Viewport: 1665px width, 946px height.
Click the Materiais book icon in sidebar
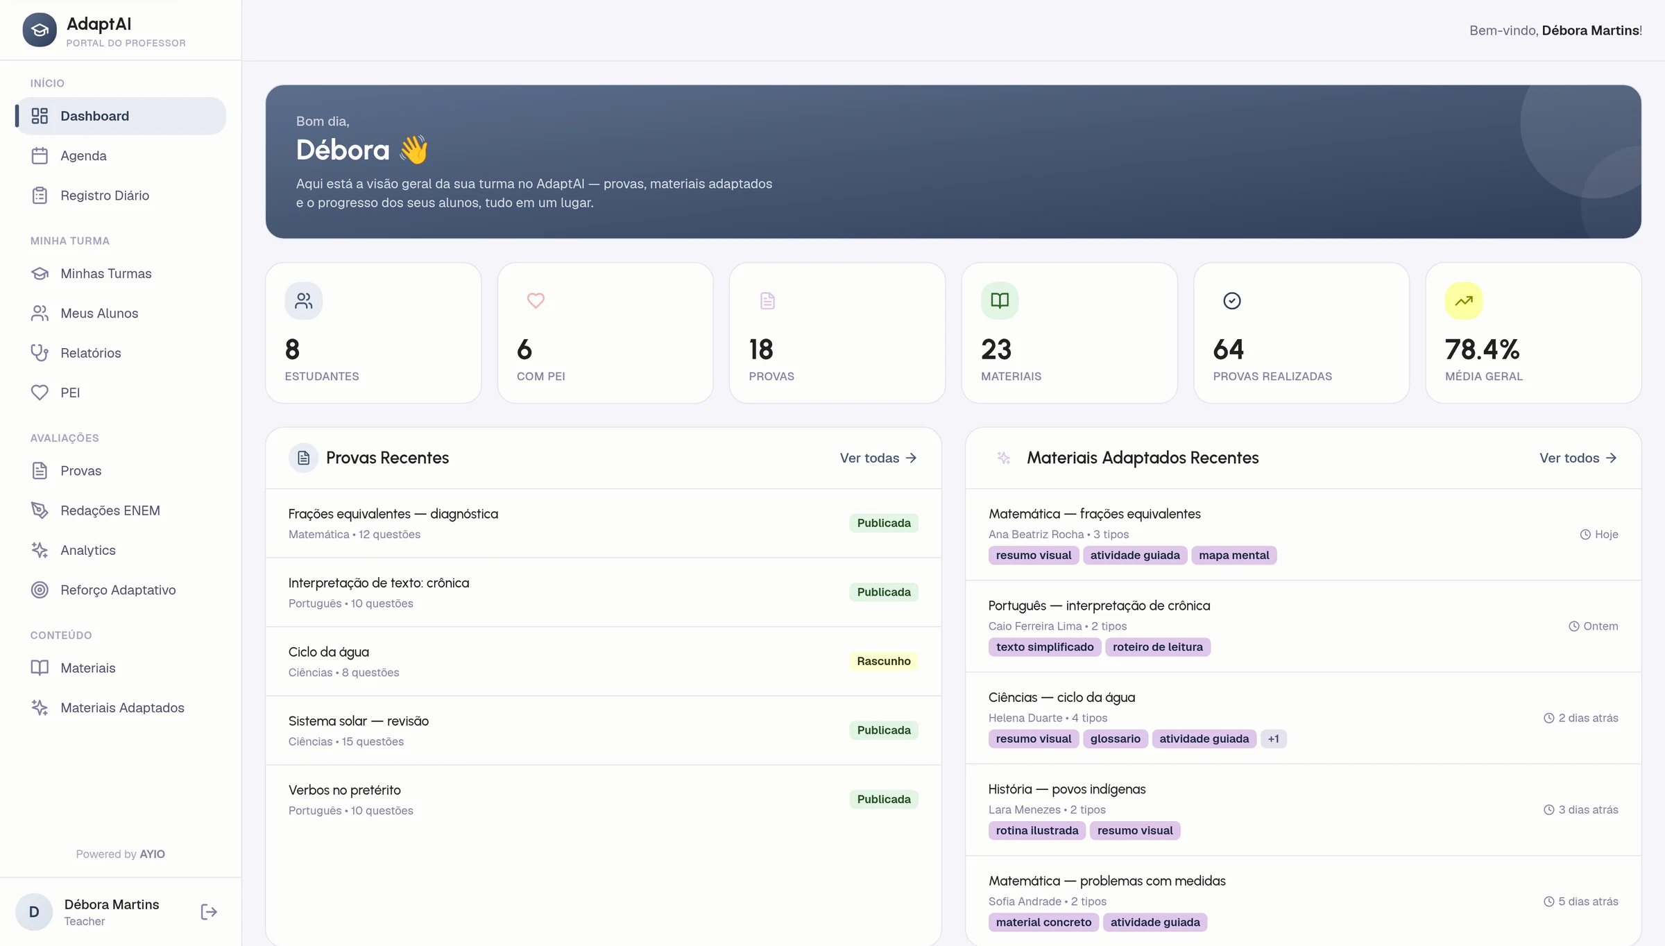[x=40, y=668]
